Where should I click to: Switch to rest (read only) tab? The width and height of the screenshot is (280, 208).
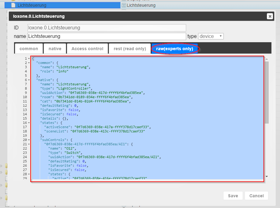pyautogui.click(x=130, y=49)
